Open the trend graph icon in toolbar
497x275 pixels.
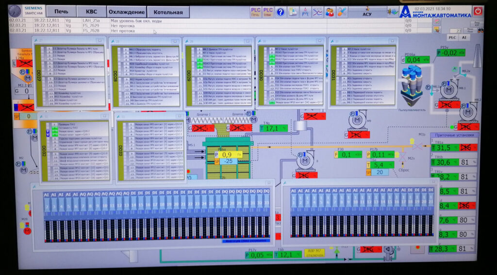click(317, 12)
